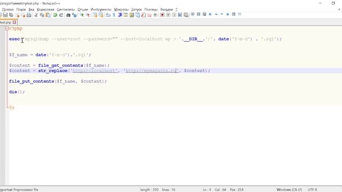Click the UTF-8 encoding status entry
This screenshot has height=192, width=342.
click(312, 190)
